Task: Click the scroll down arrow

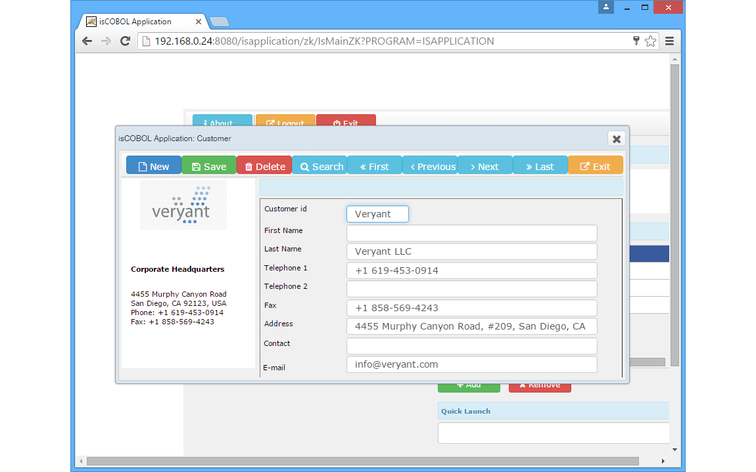Action: (674, 450)
